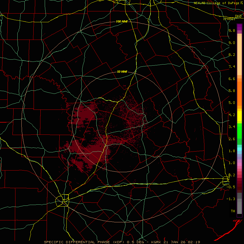The width and height of the screenshot is (244, 244).
Task: Click the 9.0 scale value
Action: tap(232, 43)
